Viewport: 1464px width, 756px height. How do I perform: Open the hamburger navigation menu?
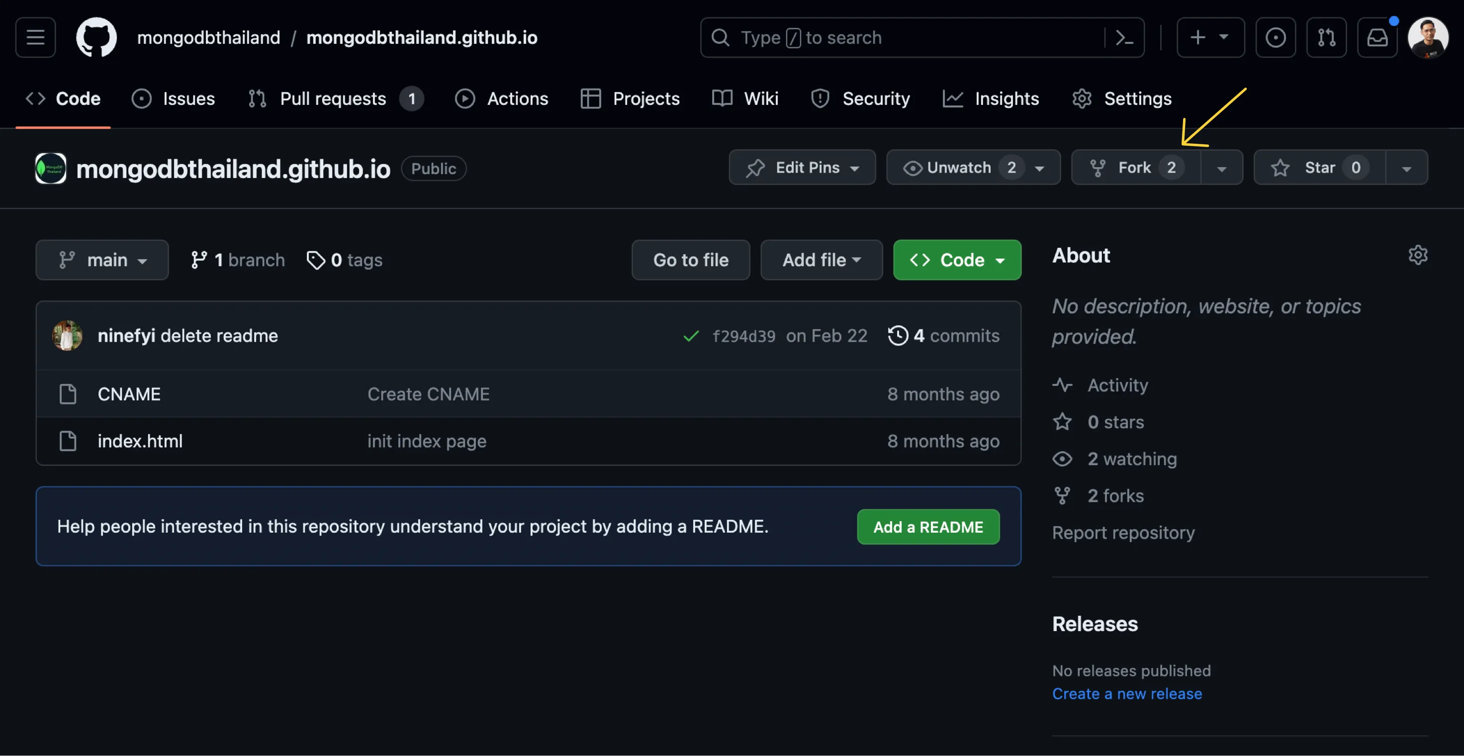pos(35,37)
